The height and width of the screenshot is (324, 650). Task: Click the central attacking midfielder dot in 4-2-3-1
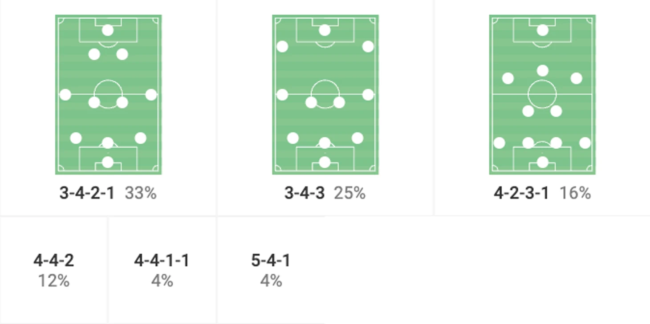542,71
